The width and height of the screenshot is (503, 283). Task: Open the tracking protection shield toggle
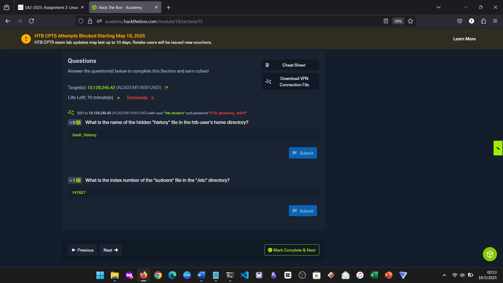point(81,21)
